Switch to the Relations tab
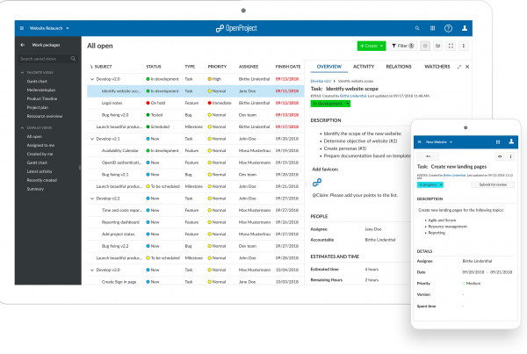This screenshot has width=527, height=354. tap(399, 67)
